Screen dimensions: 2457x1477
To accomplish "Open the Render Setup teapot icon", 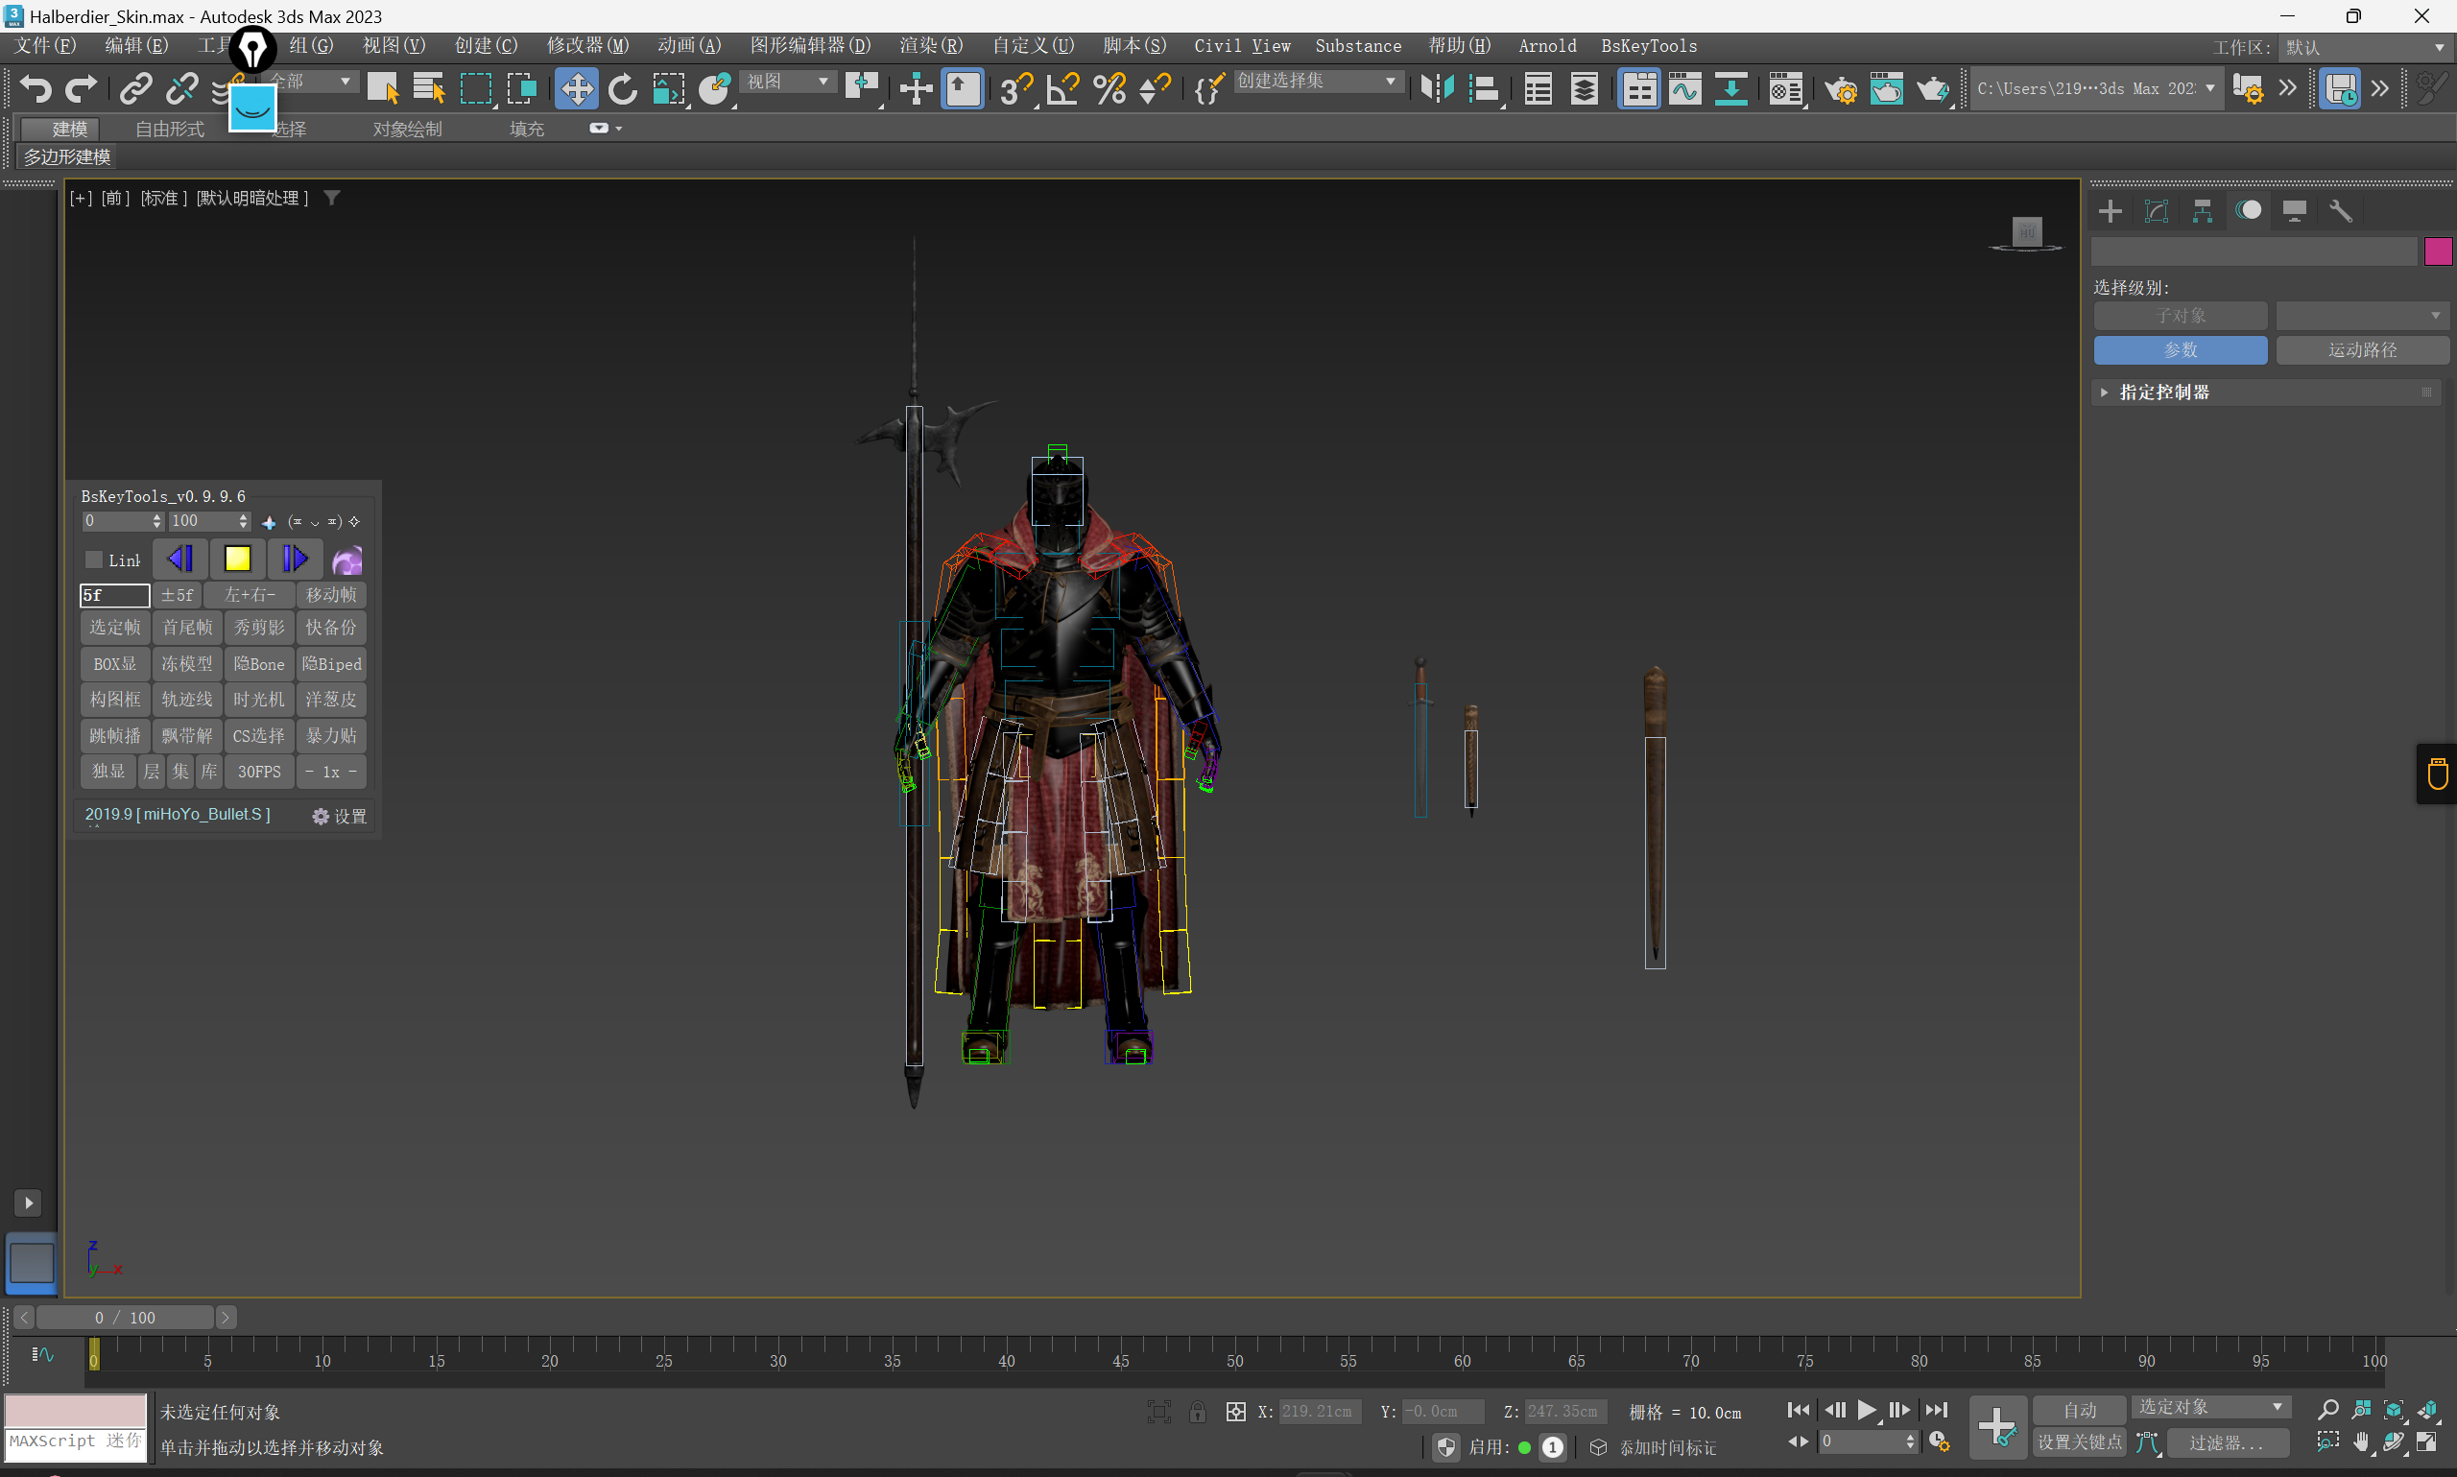I will pos(1840,88).
